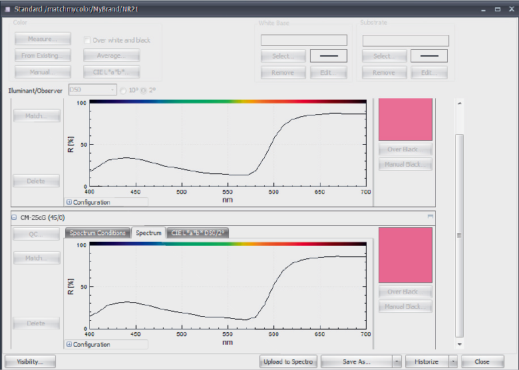This screenshot has width=519, height=370.
Task: Click the Close button at the bottom
Action: click(x=482, y=361)
